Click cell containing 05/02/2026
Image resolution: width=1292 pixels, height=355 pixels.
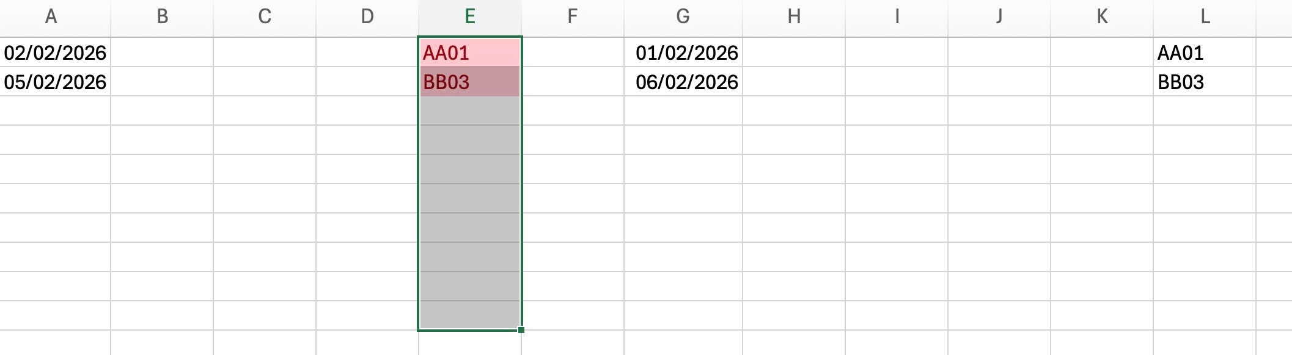pos(55,82)
